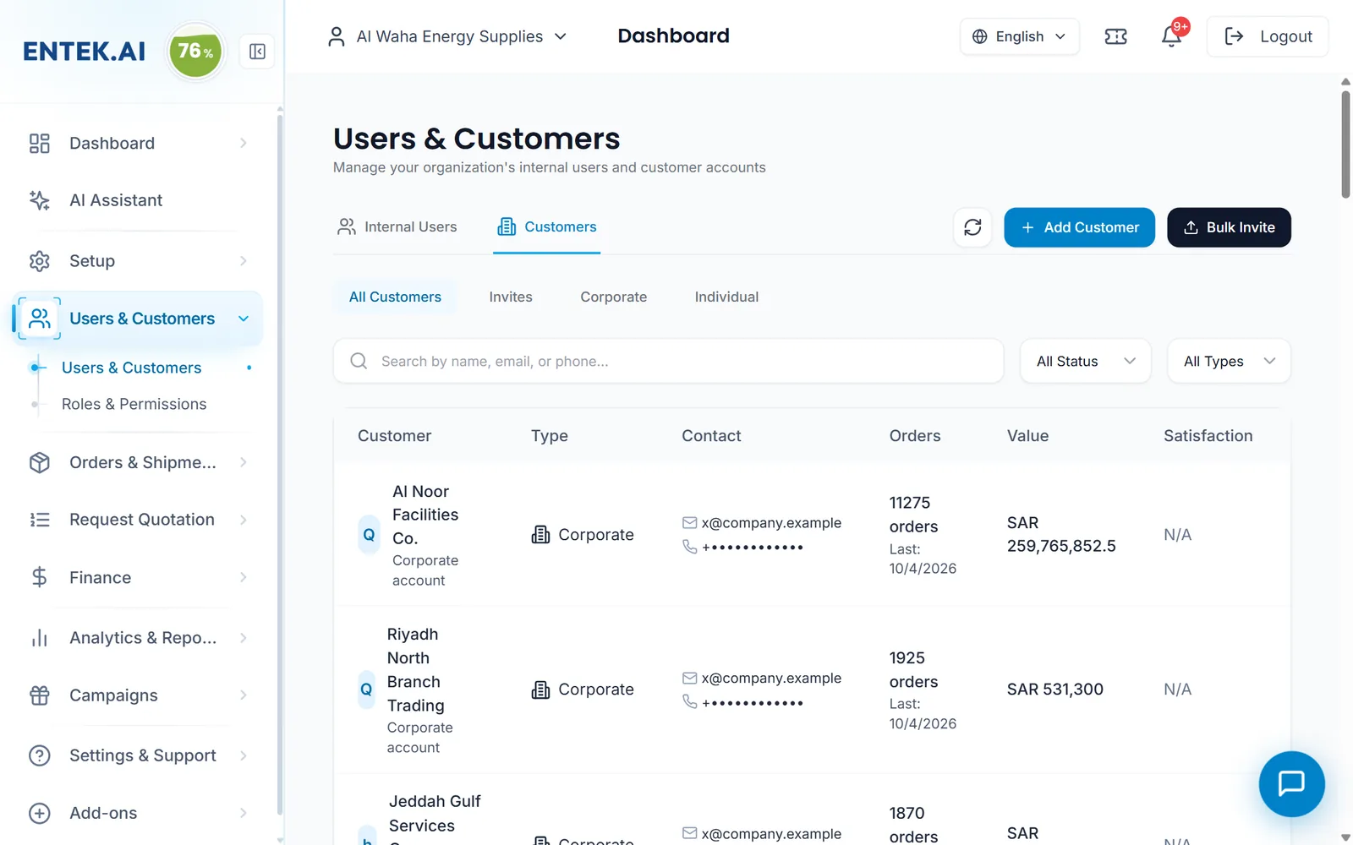Click the main page vertical scrollbar
The height and width of the screenshot is (845, 1353).
click(1345, 144)
